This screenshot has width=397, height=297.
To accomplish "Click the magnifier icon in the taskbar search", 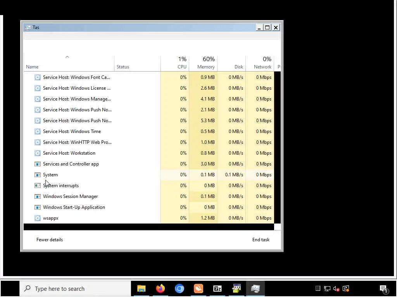I will [x=28, y=288].
